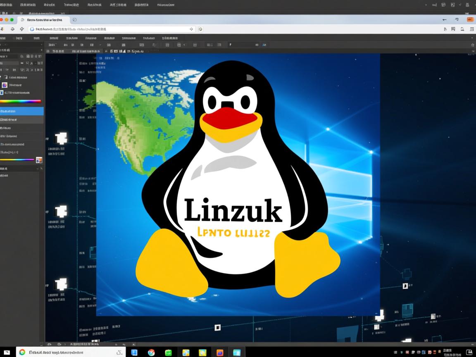The image size is (476, 357).
Task: Toggle visibility of the highlighted layer entry
Action: [3, 111]
